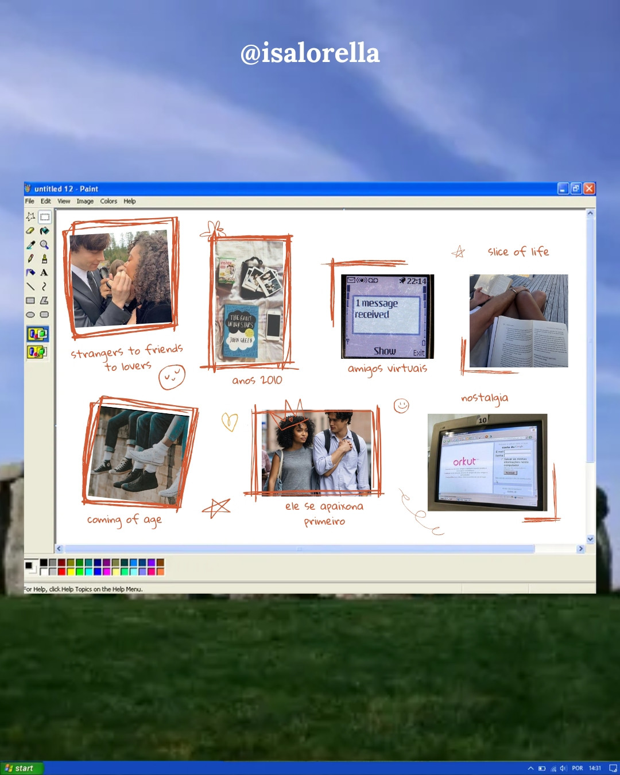The width and height of the screenshot is (620, 775).
Task: Select the Polygon tool
Action: pos(45,301)
